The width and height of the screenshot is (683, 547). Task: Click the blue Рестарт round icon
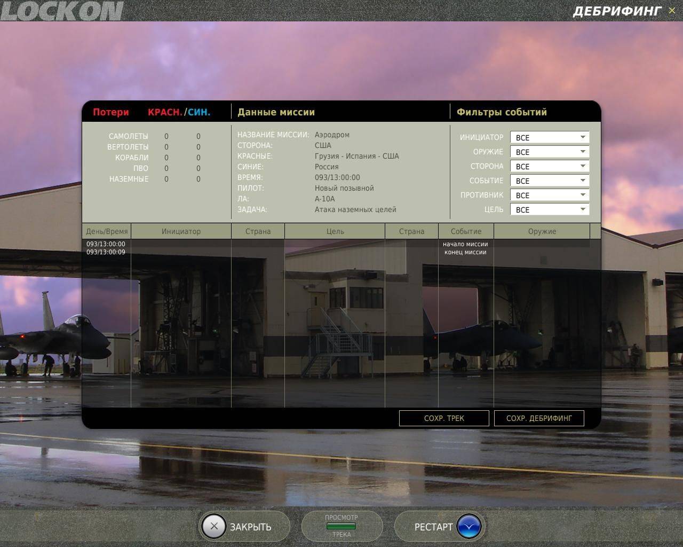coord(469,527)
